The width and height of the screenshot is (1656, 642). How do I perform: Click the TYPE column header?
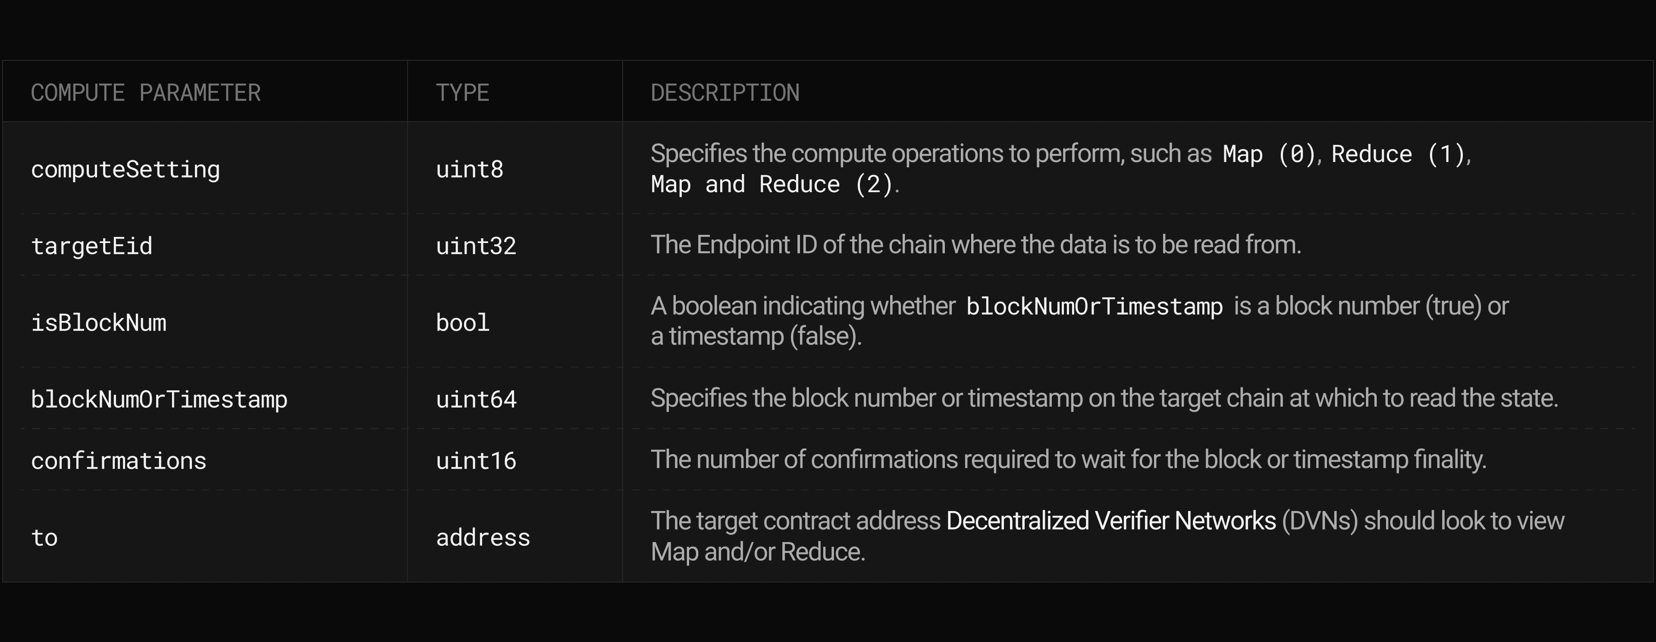click(462, 93)
